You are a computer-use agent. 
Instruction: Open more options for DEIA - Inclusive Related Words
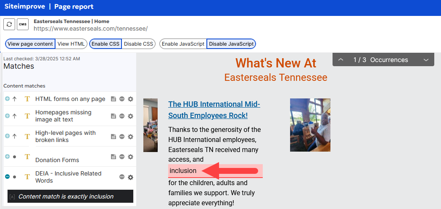pyautogui.click(x=122, y=177)
